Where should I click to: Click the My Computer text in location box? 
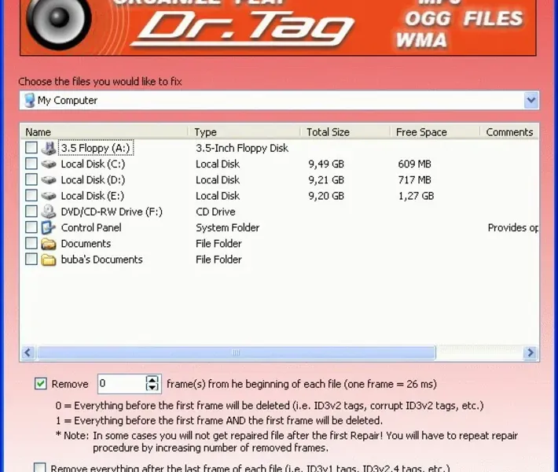point(68,101)
